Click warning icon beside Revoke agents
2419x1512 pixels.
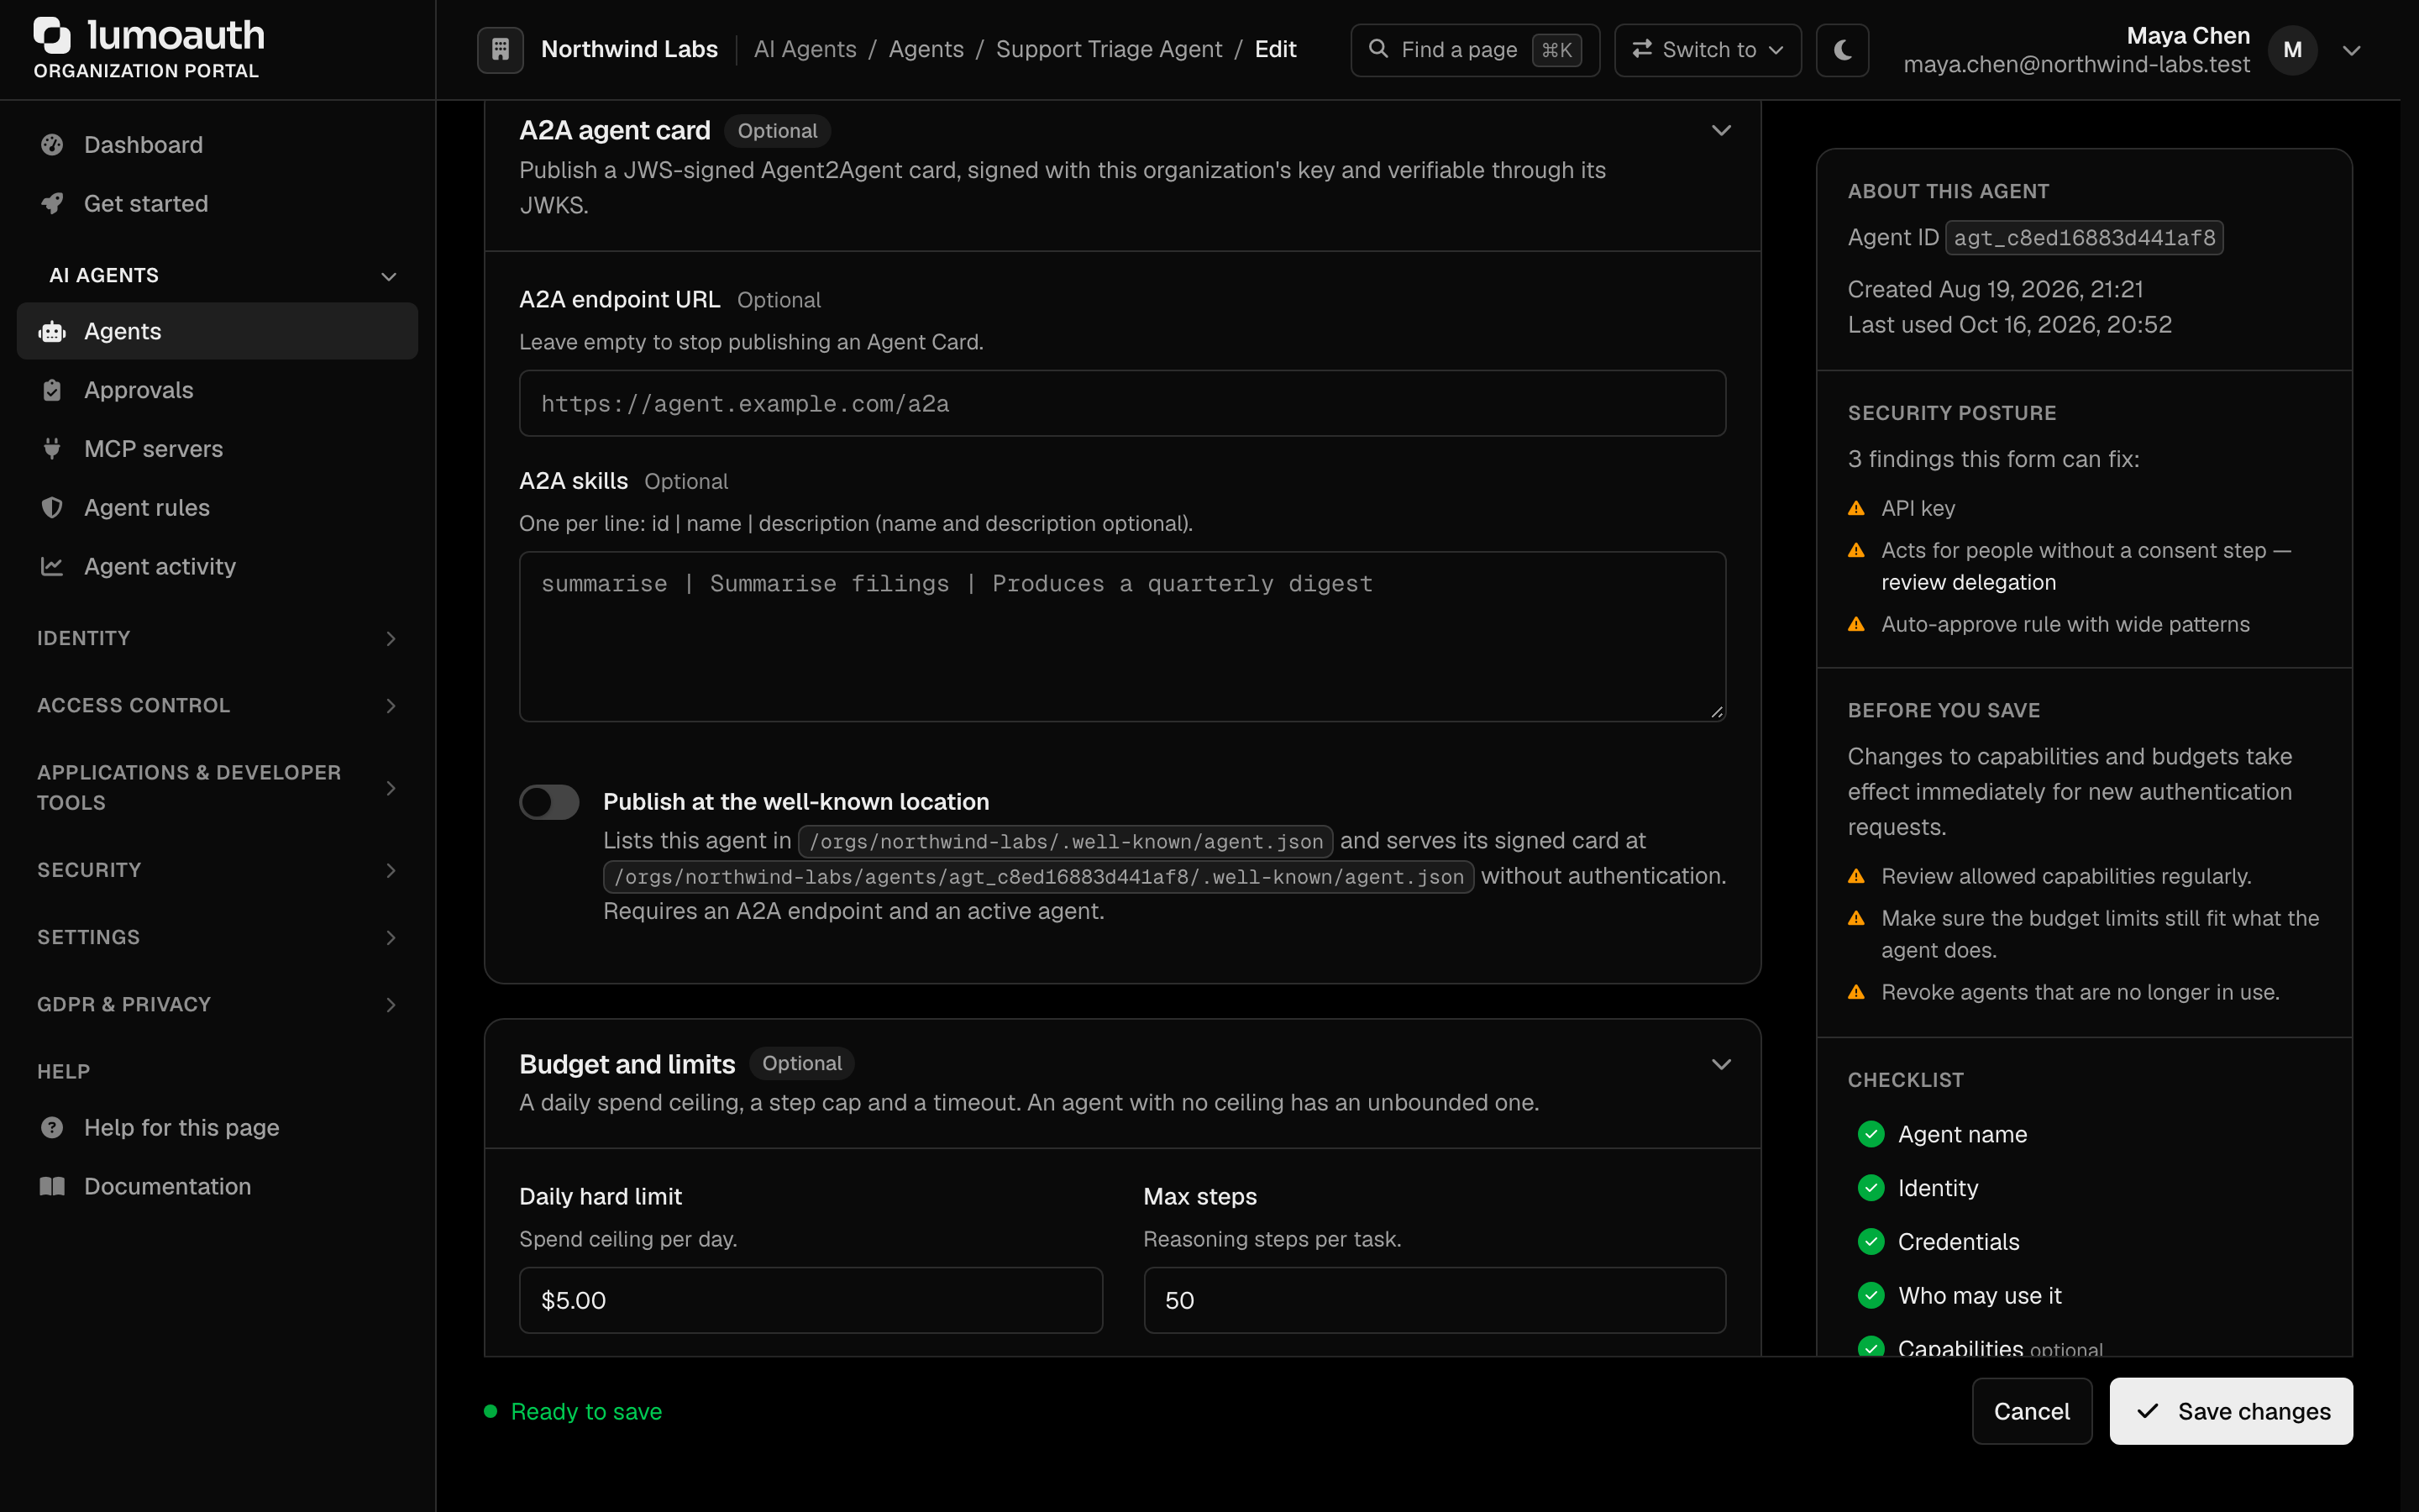pyautogui.click(x=1856, y=992)
